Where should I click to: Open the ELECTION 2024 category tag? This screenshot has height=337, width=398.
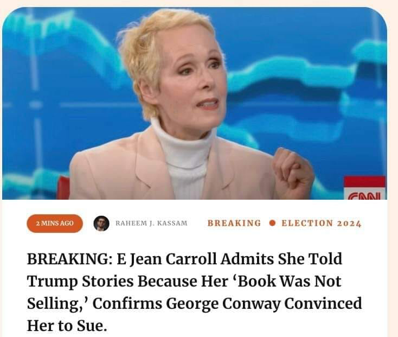(322, 223)
